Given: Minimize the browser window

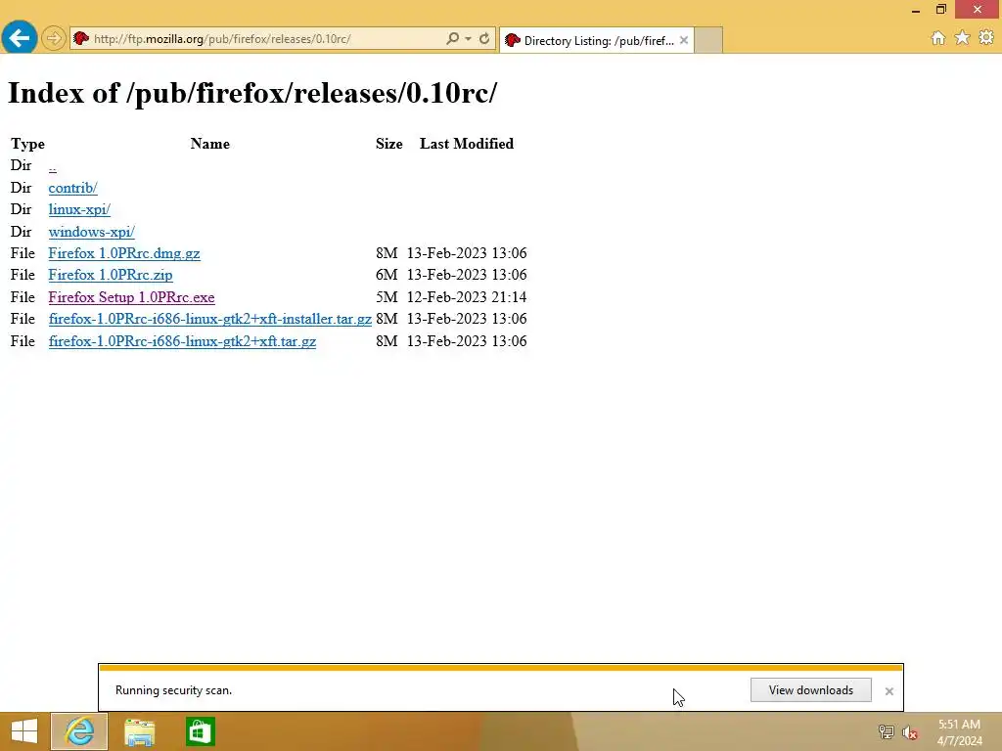Looking at the screenshot, I should pos(916,10).
